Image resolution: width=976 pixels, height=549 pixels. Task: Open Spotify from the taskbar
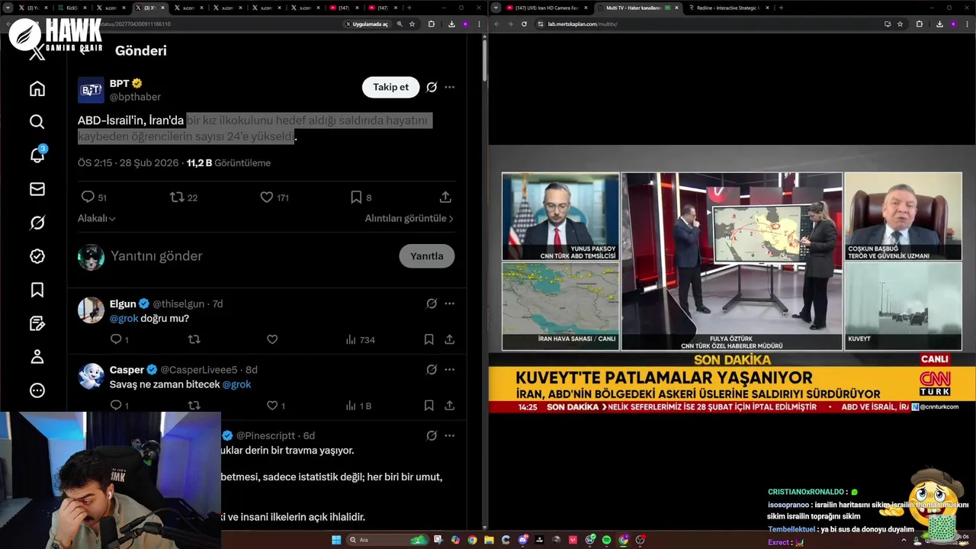(607, 540)
